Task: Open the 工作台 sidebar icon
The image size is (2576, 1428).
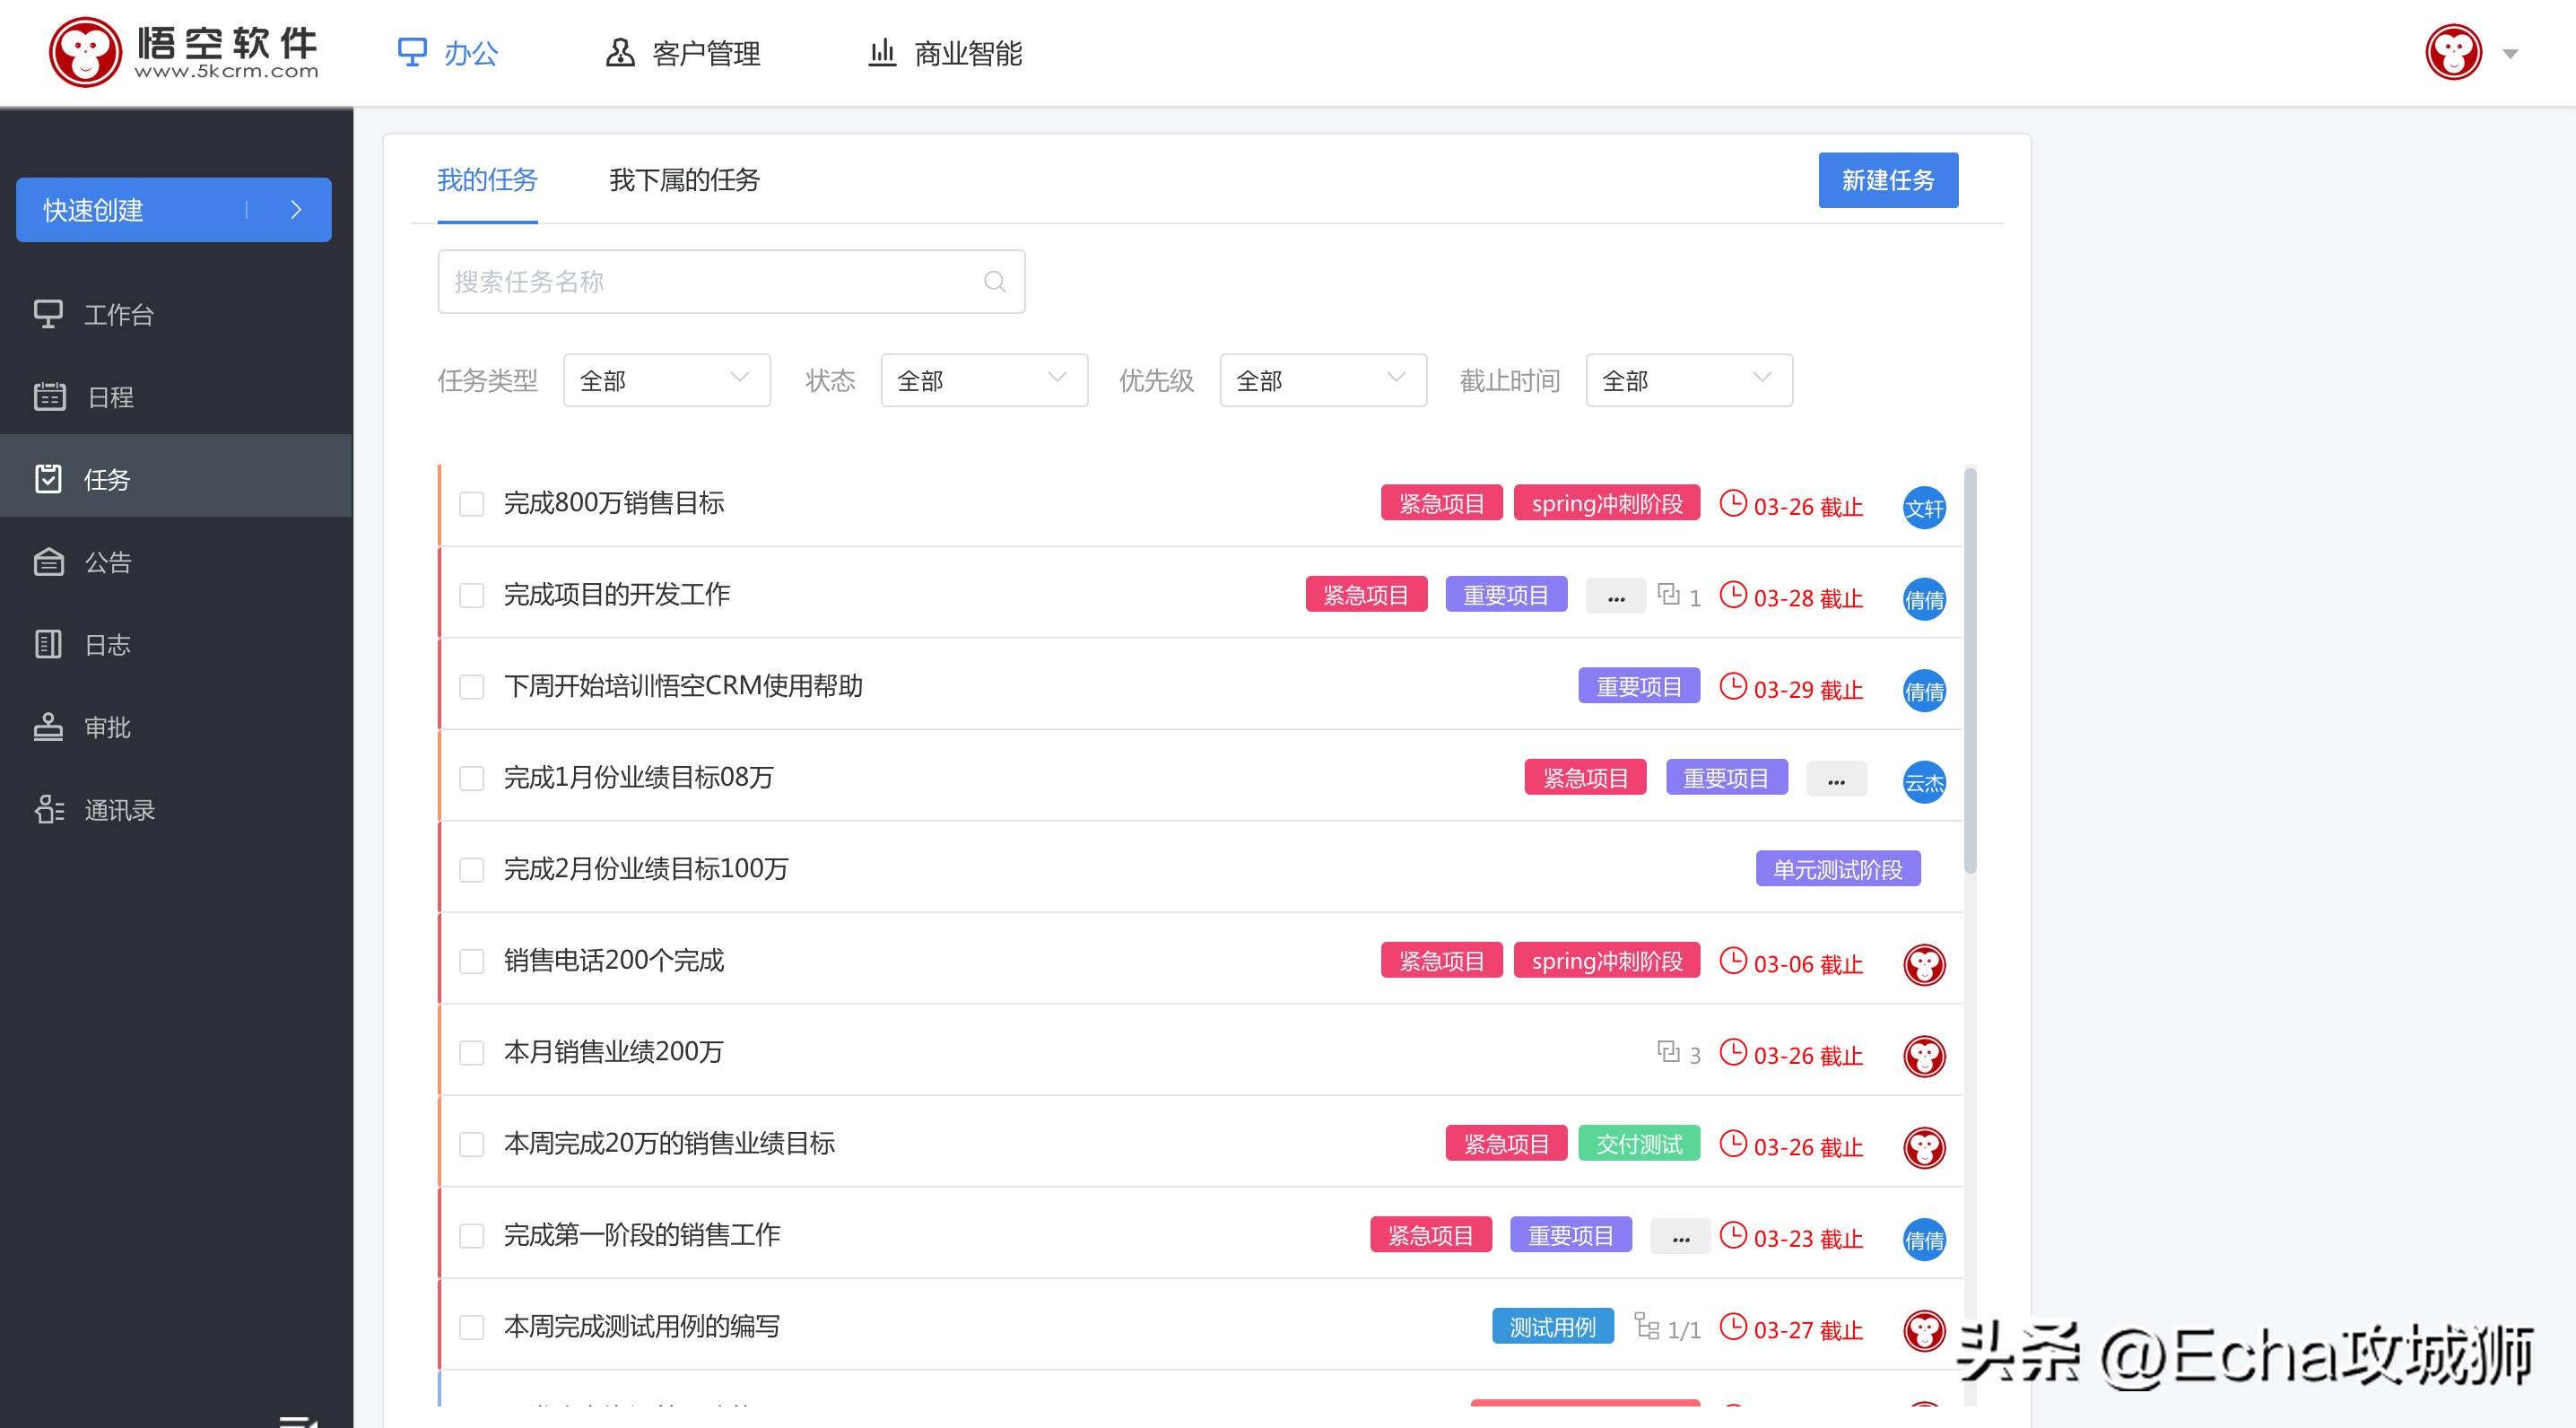Action: coord(51,314)
